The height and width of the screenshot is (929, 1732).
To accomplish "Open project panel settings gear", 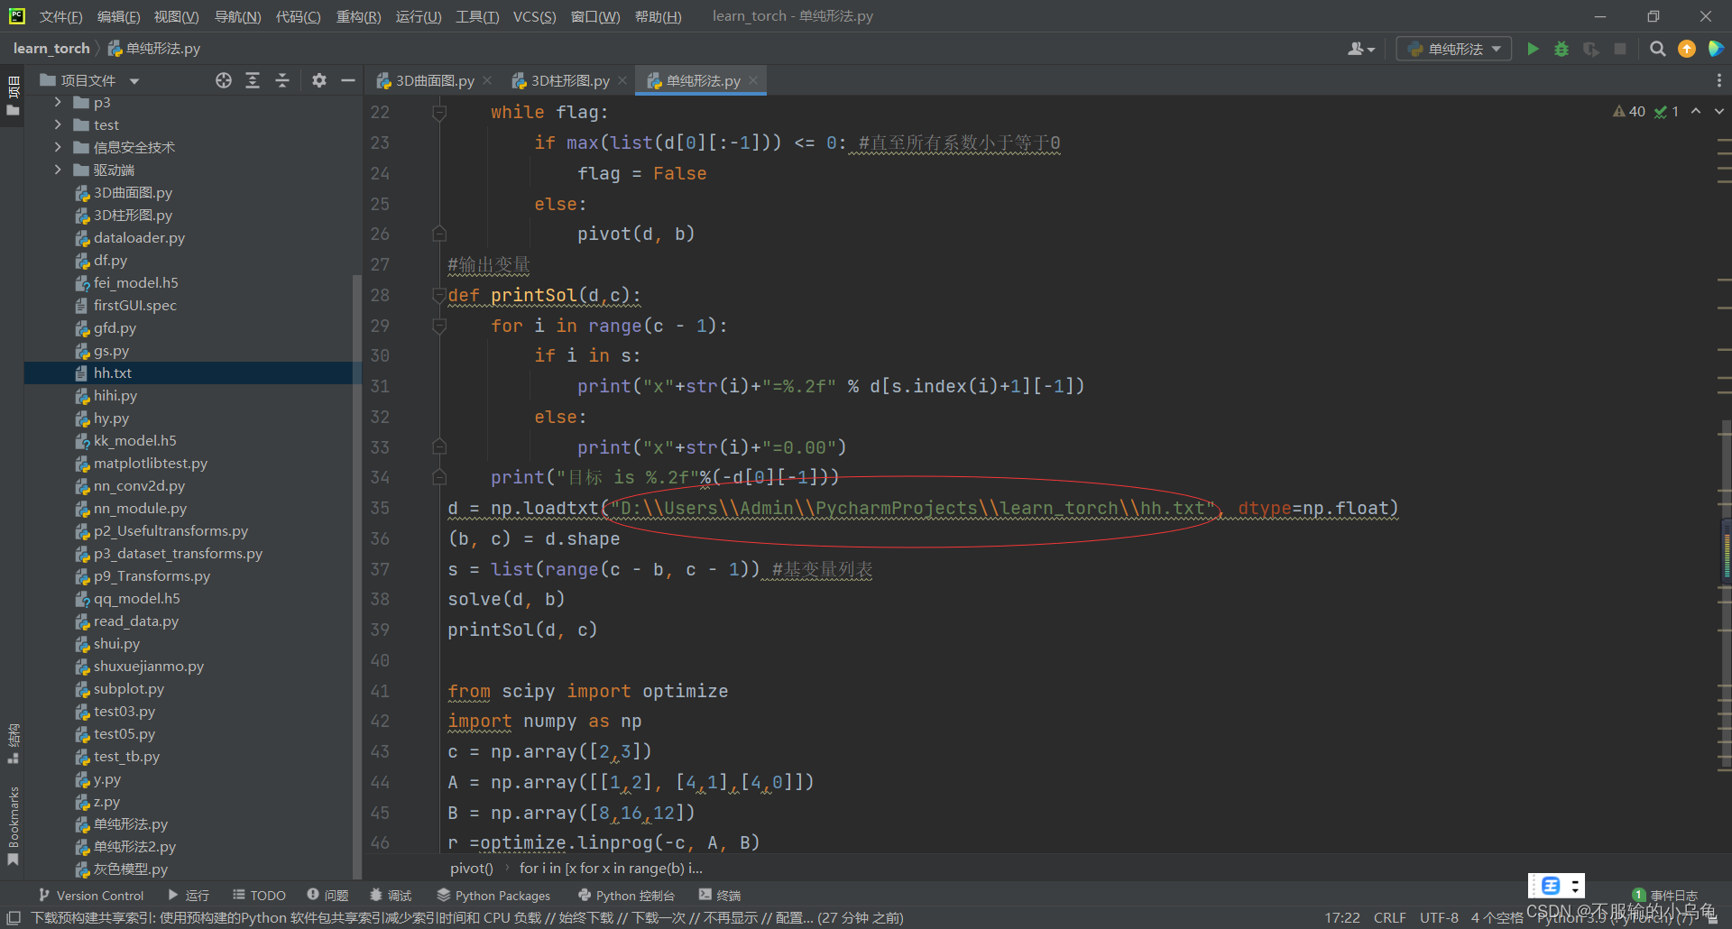I will pos(318,80).
